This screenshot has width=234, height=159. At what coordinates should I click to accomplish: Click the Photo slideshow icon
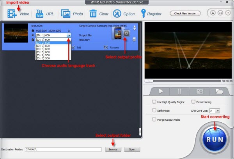(x=66, y=14)
